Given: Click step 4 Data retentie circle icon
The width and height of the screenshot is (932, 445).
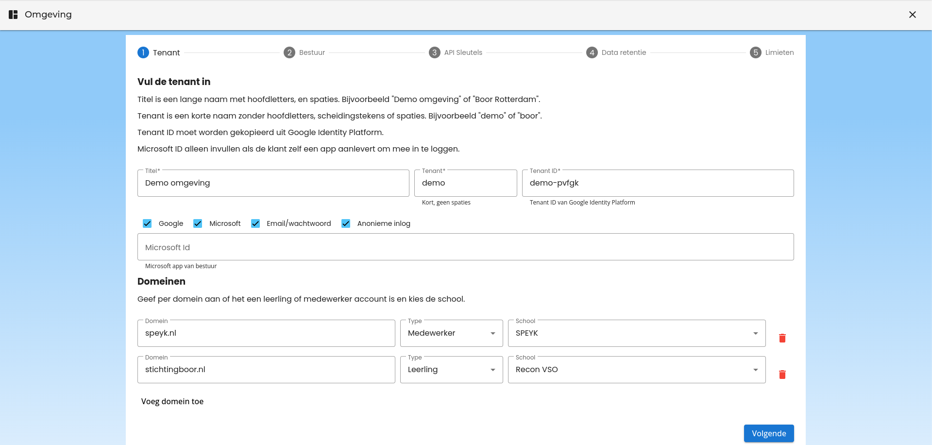Looking at the screenshot, I should pyautogui.click(x=592, y=52).
